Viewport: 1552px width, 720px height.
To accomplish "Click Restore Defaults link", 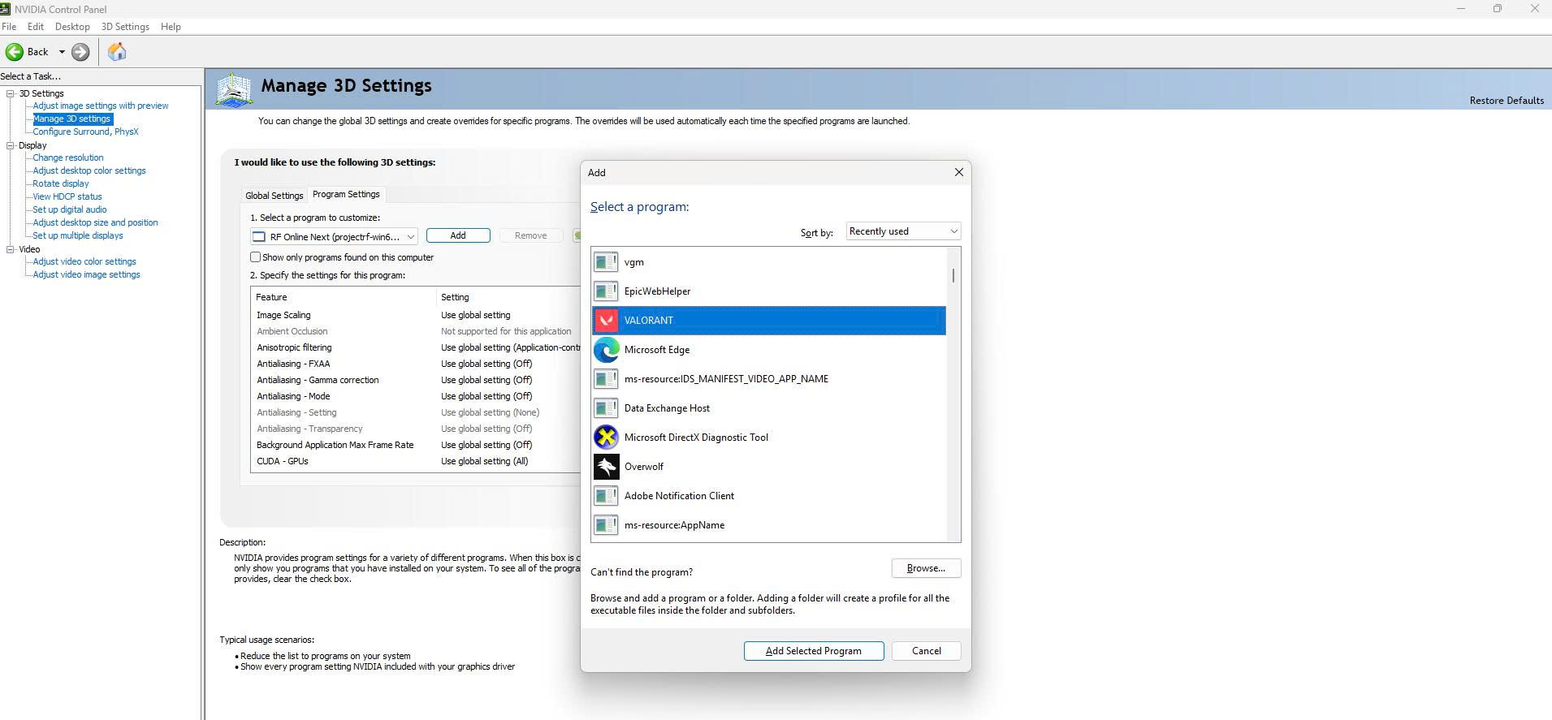I will (x=1506, y=101).
